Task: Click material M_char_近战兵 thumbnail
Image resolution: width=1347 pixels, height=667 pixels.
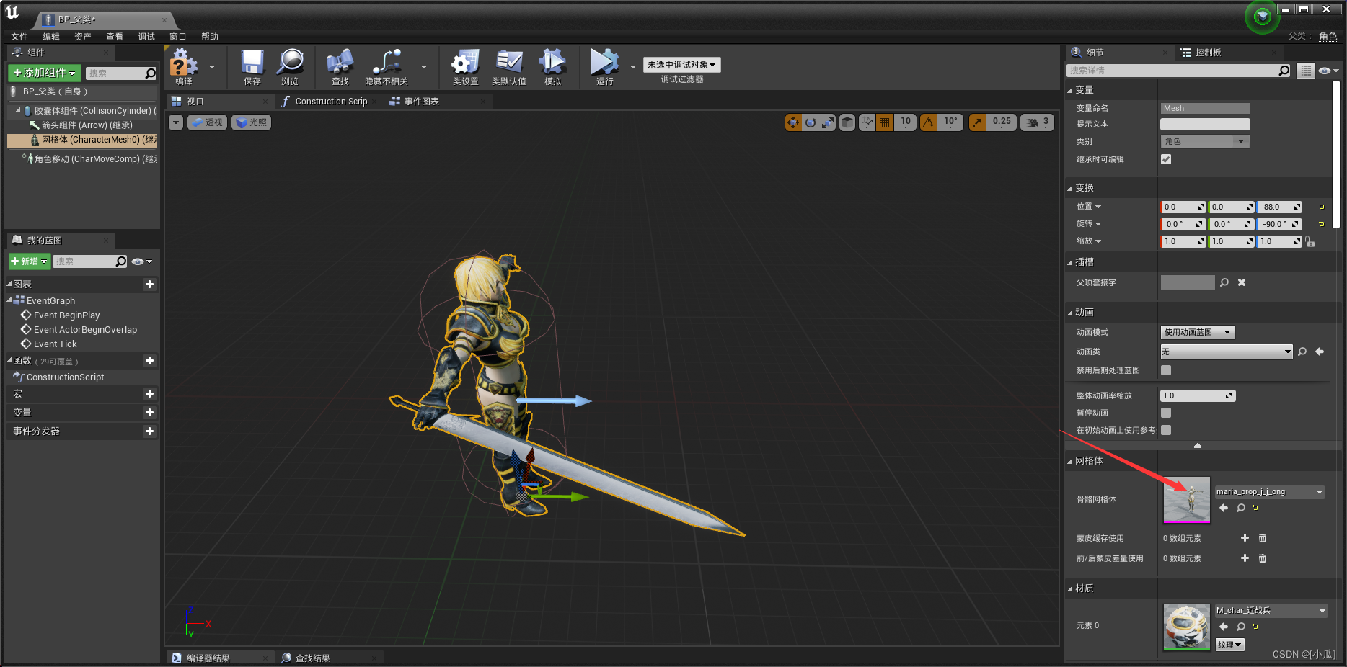Action: click(x=1187, y=627)
